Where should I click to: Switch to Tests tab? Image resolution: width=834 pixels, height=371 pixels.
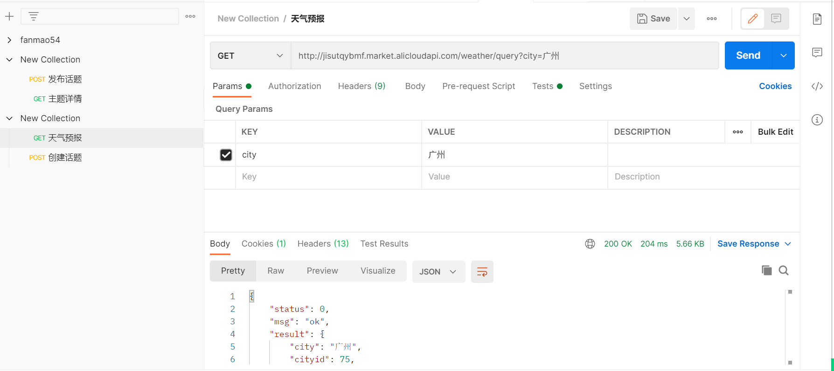tap(547, 86)
